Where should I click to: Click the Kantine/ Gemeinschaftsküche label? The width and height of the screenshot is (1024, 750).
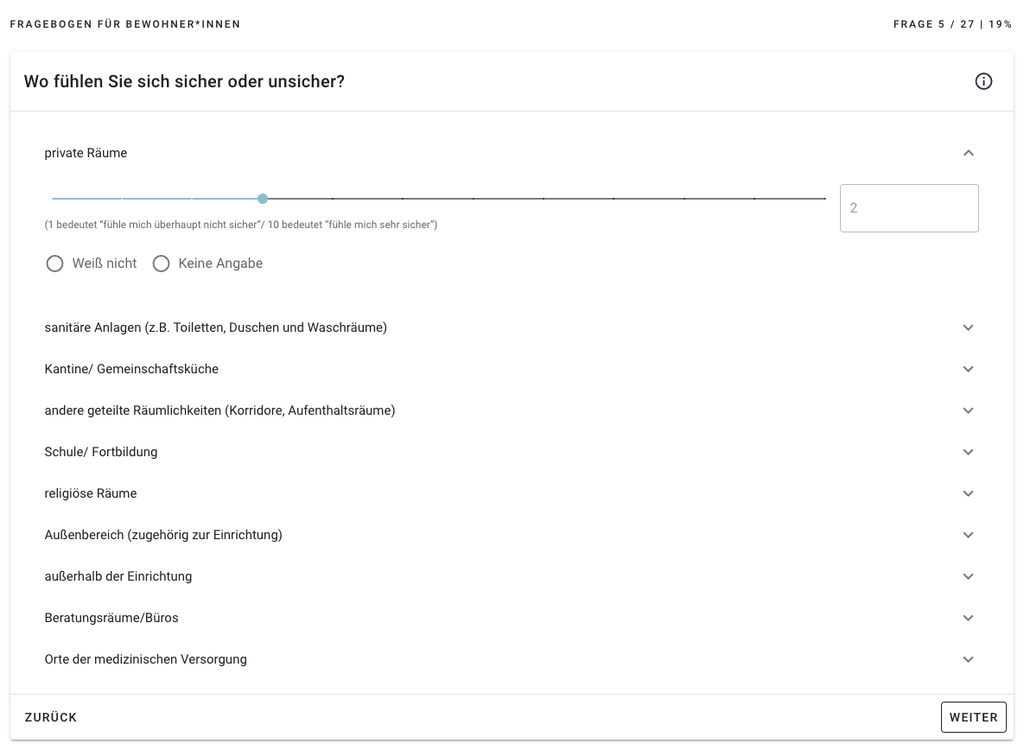pos(131,369)
